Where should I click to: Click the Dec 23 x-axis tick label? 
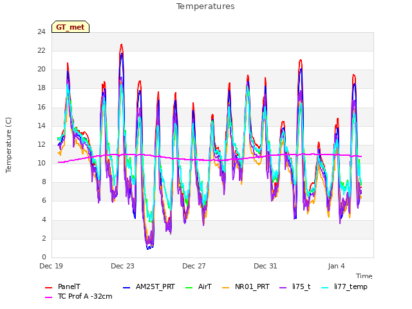122,266
